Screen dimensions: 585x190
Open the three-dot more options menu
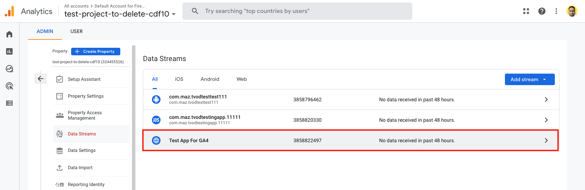click(556, 11)
